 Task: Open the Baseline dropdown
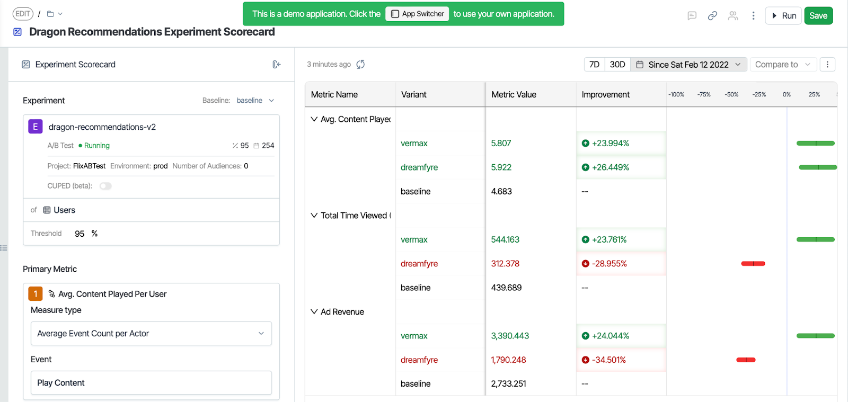255,101
